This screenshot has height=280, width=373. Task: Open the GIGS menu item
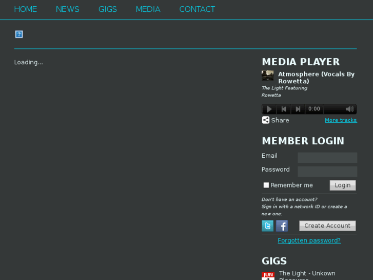[108, 9]
